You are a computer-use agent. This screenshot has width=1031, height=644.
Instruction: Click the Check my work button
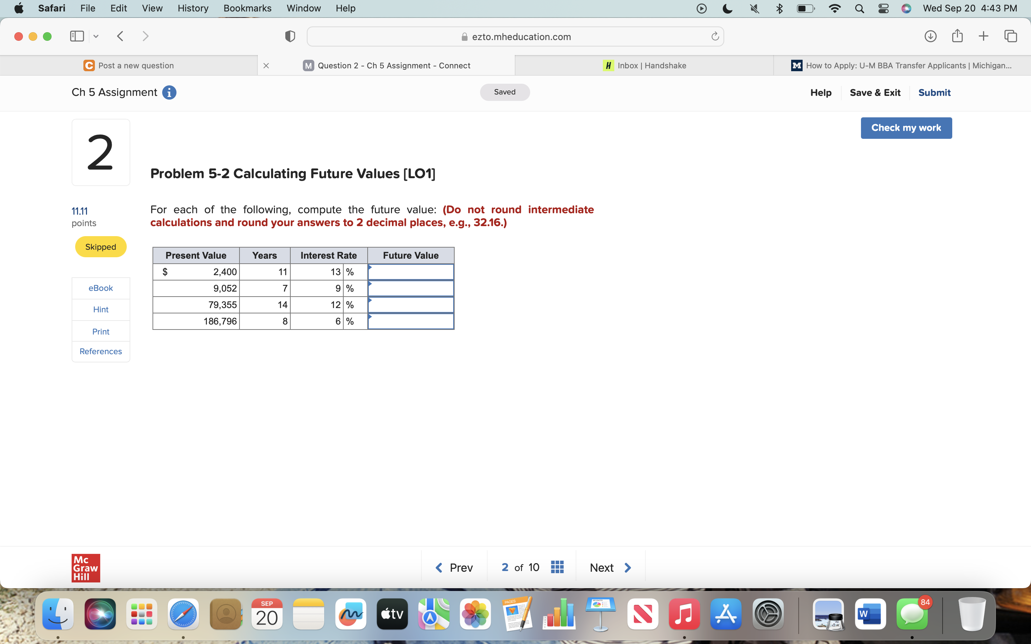906,128
